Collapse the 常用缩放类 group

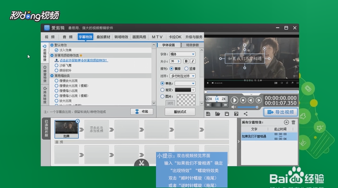tap(52, 76)
